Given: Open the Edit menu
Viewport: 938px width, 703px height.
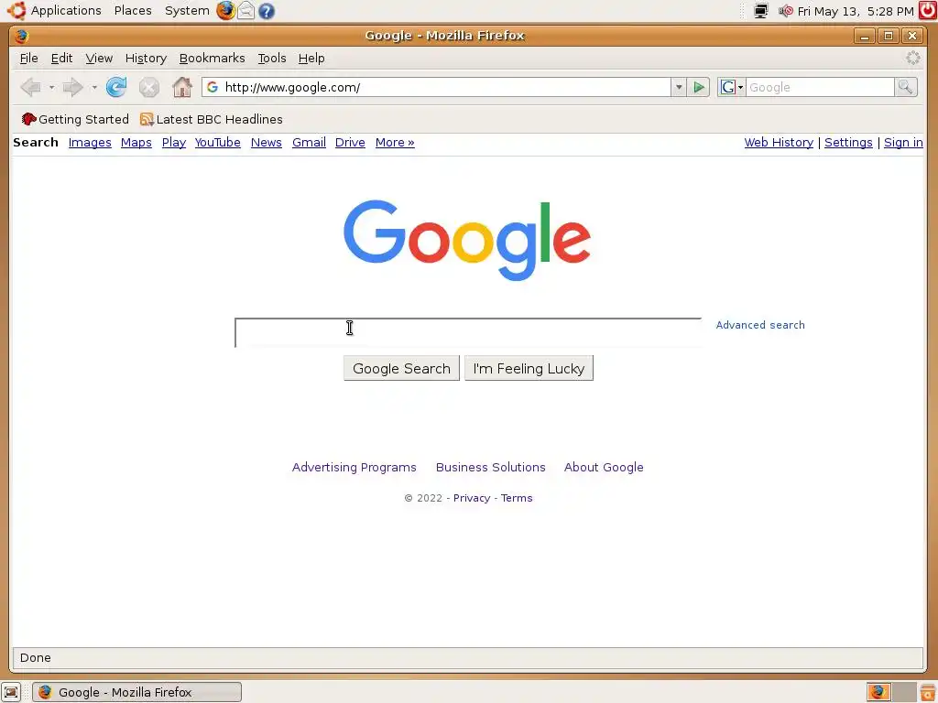Looking at the screenshot, I should (x=61, y=58).
